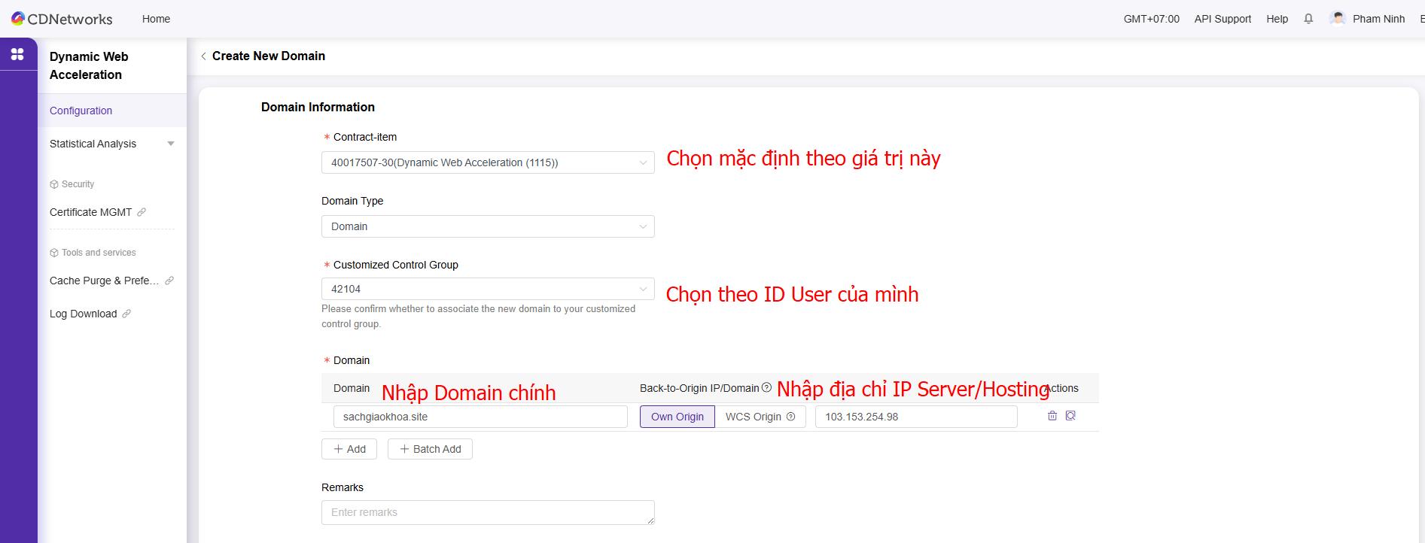Click the user avatar icon
Screen dimensions: 1425x543
(x=1337, y=19)
